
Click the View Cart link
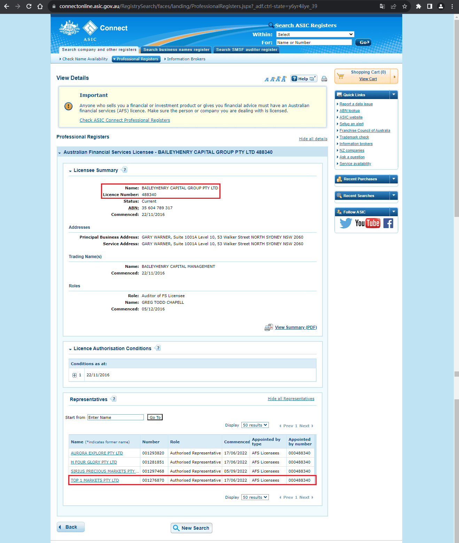[x=368, y=79]
